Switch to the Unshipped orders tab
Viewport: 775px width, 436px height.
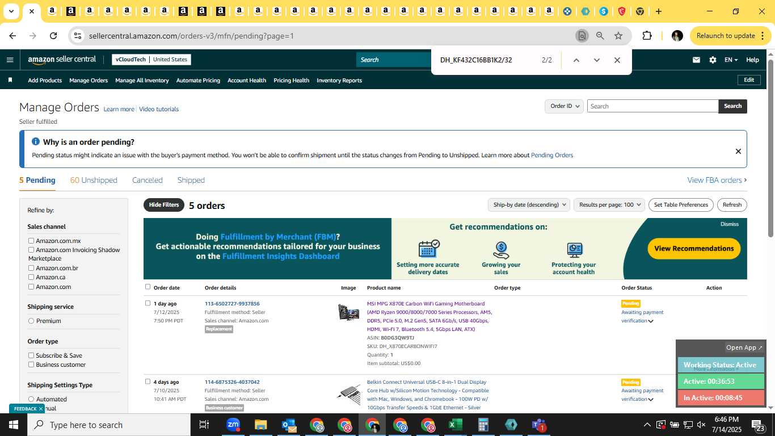(x=94, y=180)
